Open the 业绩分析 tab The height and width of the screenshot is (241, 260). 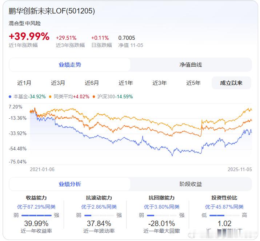(x=70, y=184)
